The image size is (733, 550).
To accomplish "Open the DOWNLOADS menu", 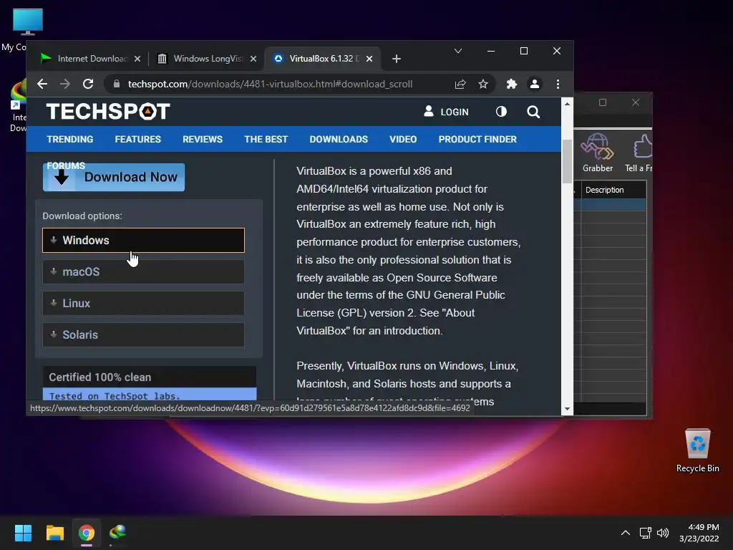I will coord(339,140).
